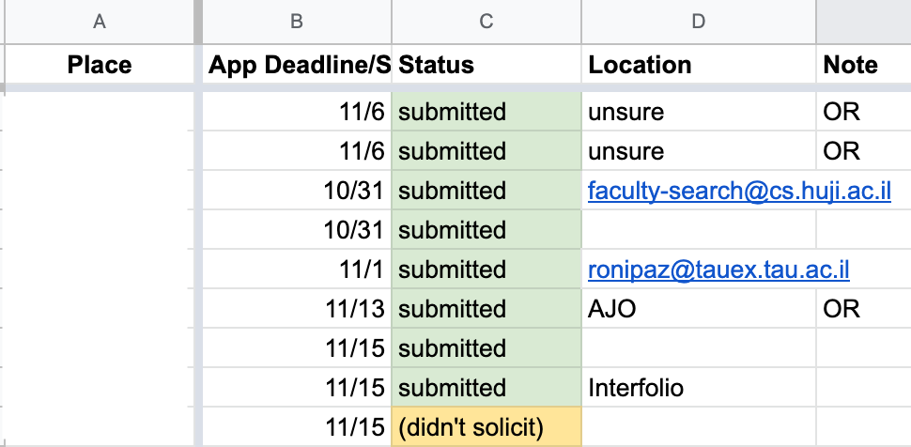Select the AJO location cell
911x447 pixels.
coord(699,309)
